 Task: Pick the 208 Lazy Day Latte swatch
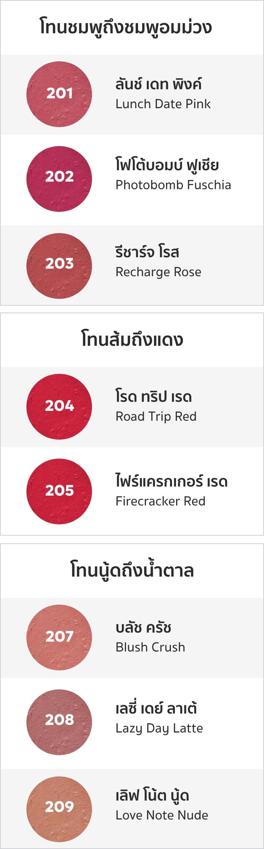click(x=59, y=722)
